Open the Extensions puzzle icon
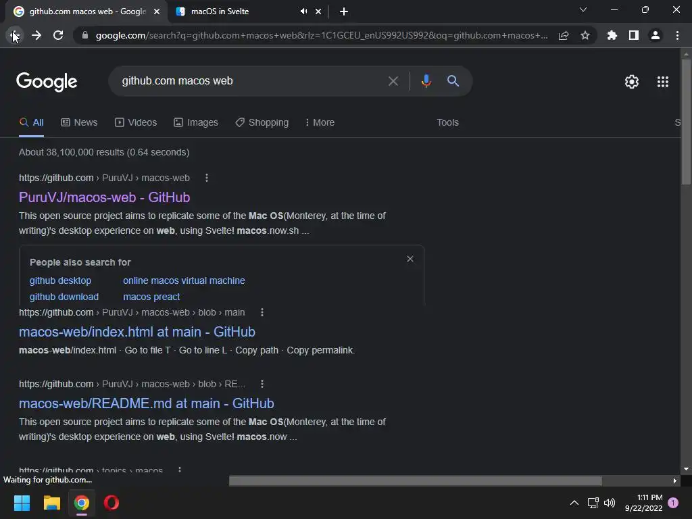The image size is (692, 519). [x=612, y=35]
